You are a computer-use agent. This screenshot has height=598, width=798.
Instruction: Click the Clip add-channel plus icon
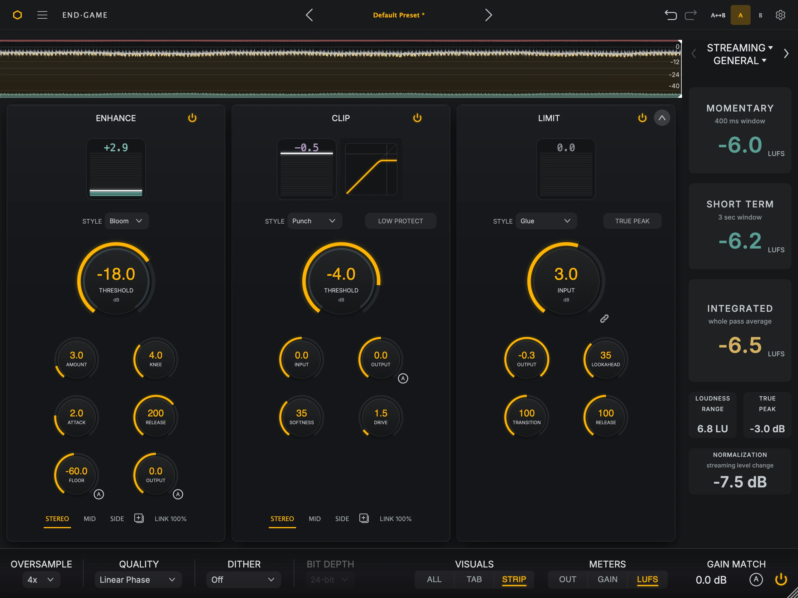coord(364,518)
